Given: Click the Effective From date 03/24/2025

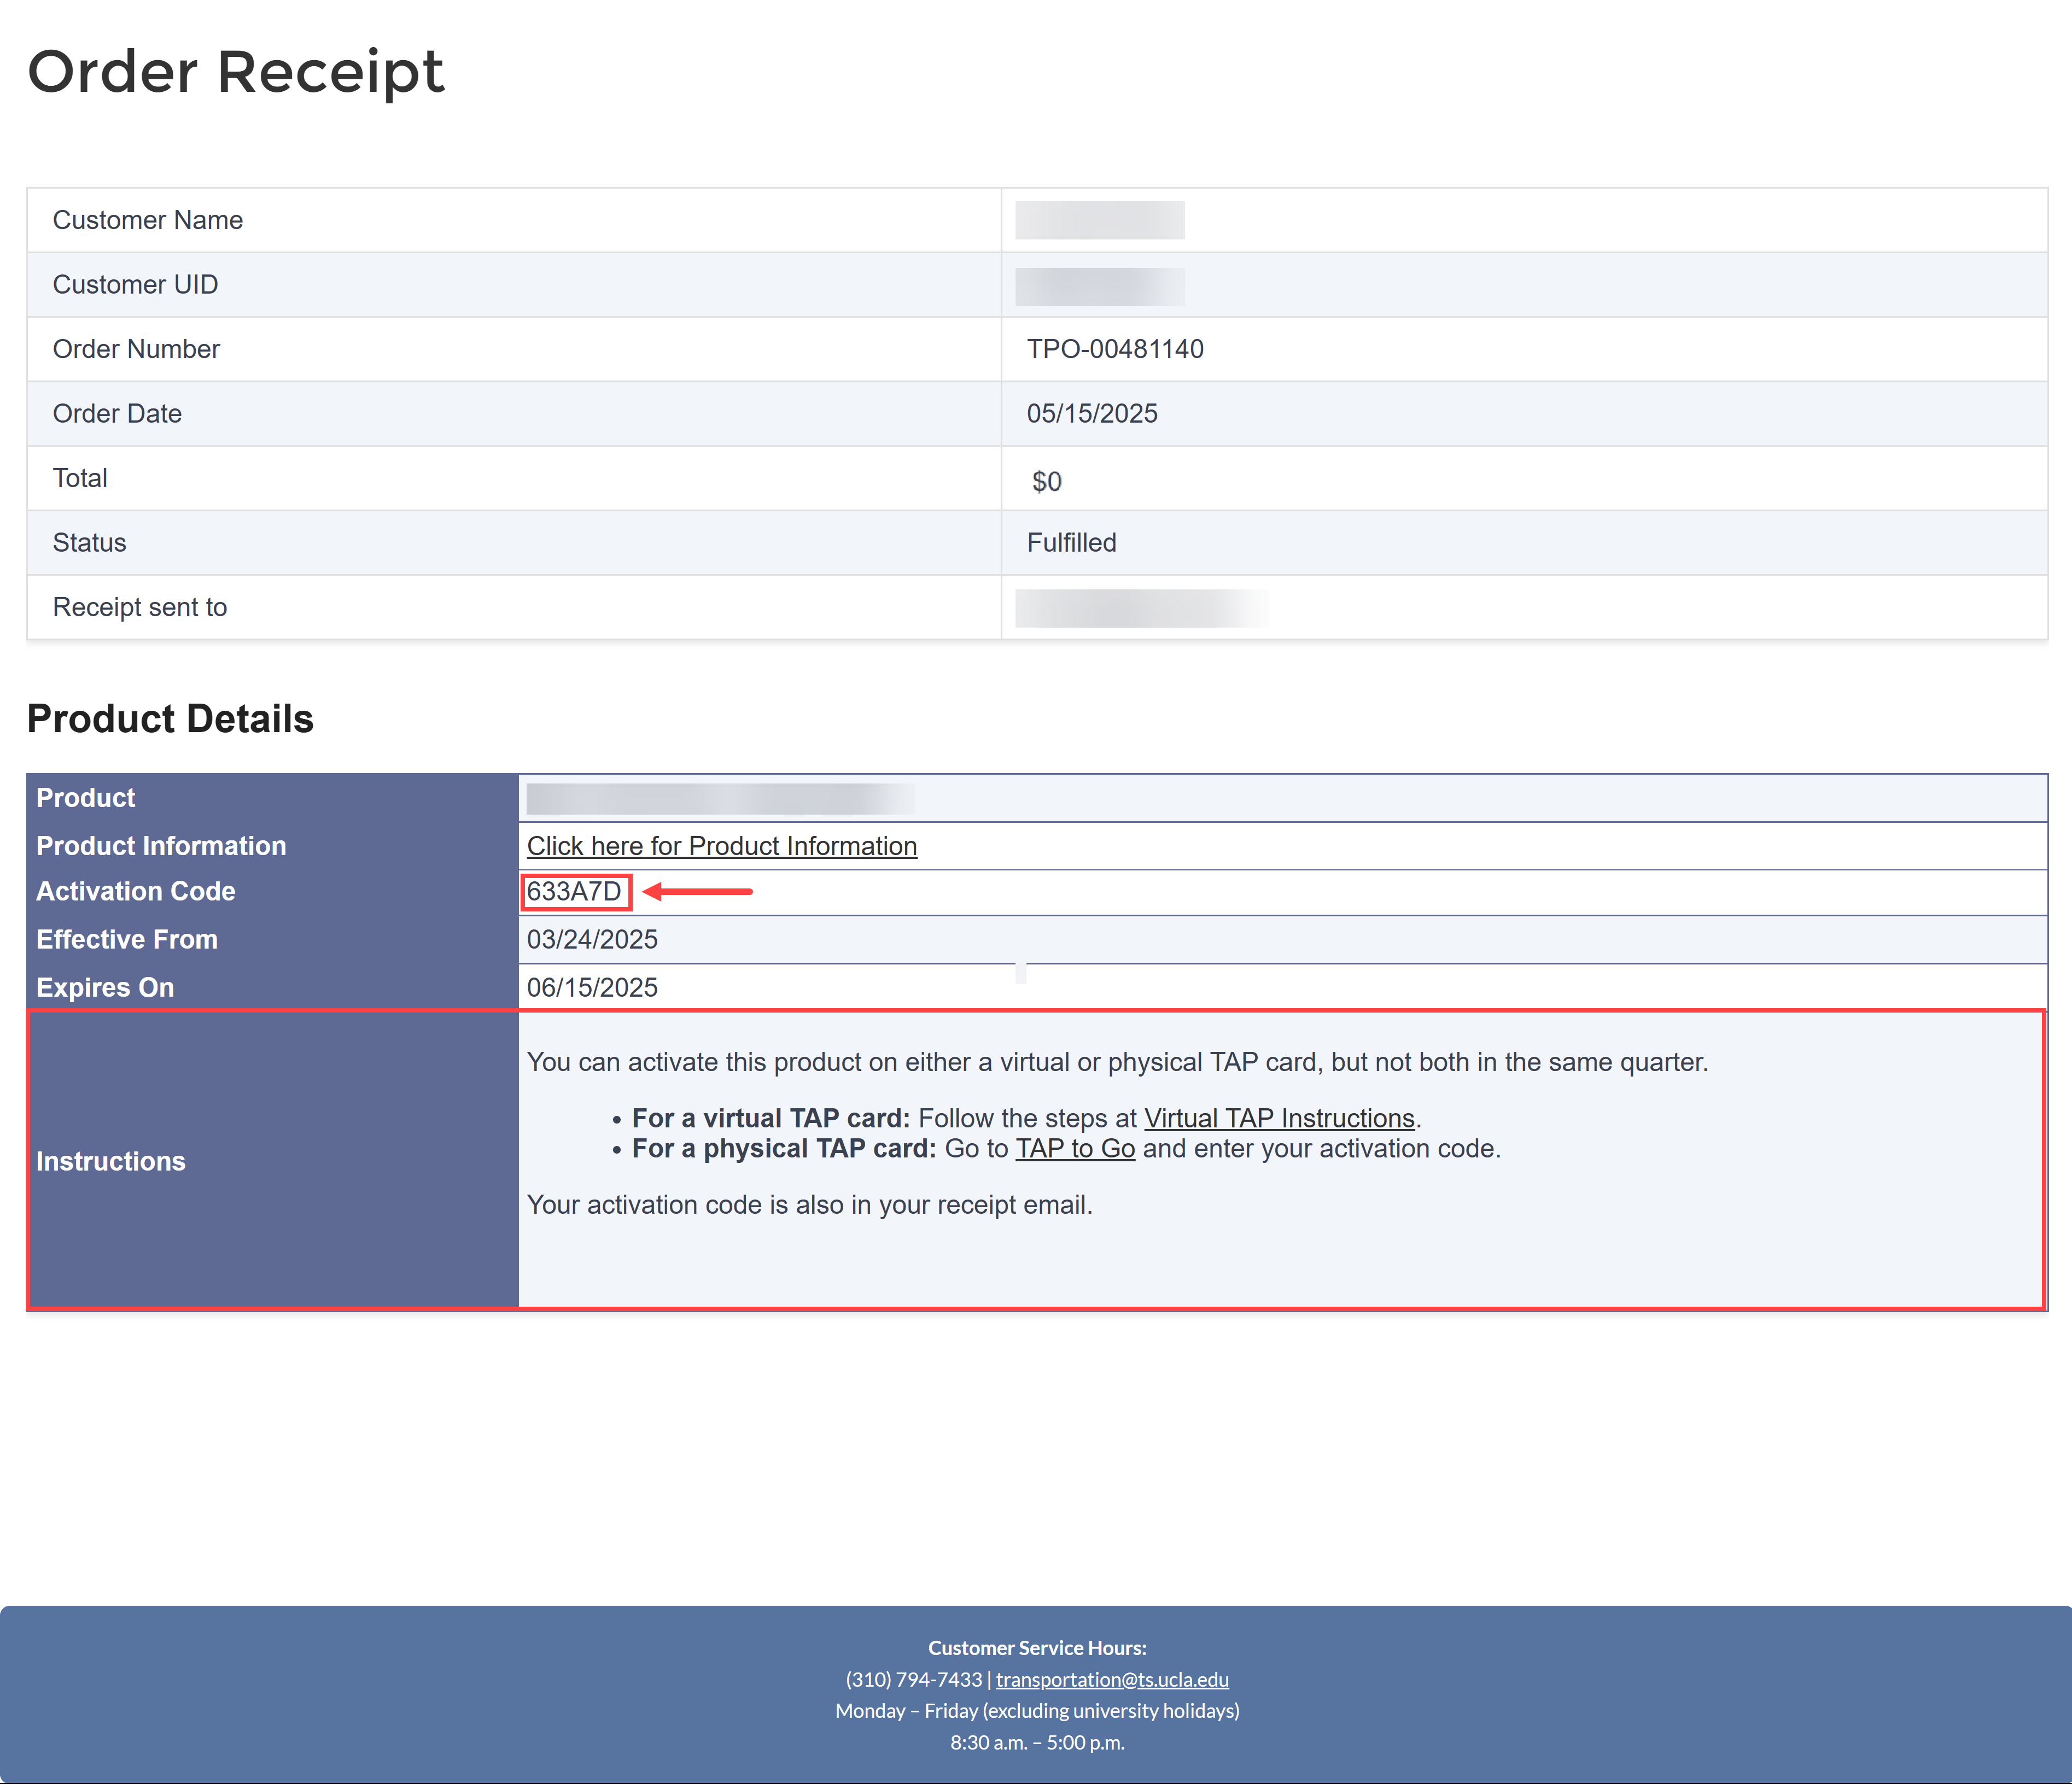Looking at the screenshot, I should coord(592,939).
